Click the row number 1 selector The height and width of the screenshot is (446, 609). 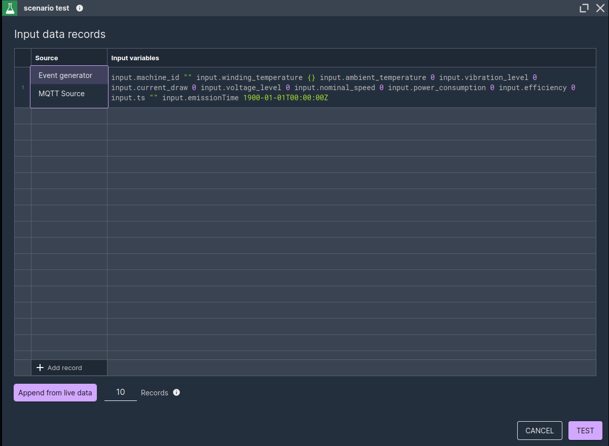23,87
